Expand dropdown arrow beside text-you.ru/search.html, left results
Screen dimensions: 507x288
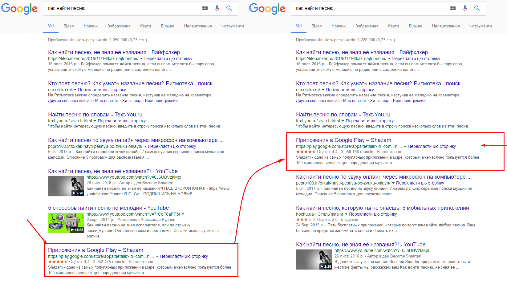[x=95, y=121]
